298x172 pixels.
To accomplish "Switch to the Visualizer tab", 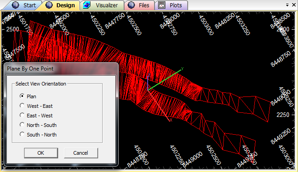I will coord(103,5).
